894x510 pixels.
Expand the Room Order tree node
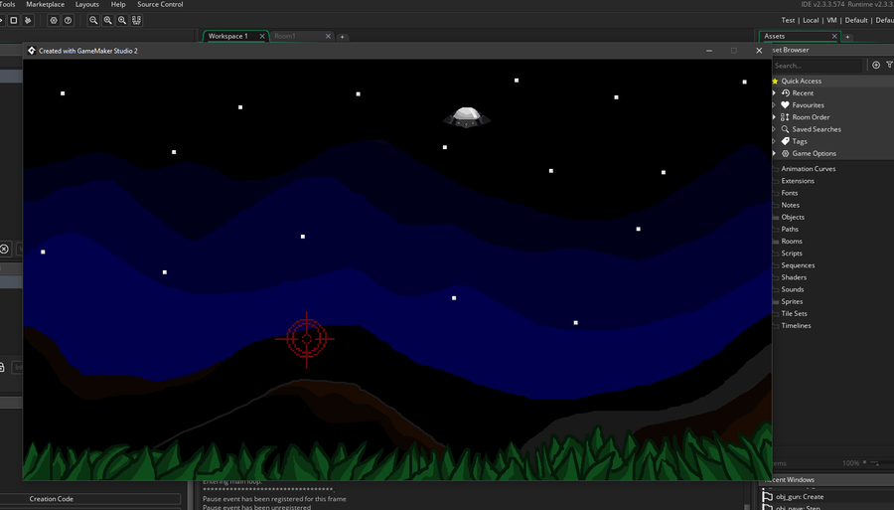[774, 117]
